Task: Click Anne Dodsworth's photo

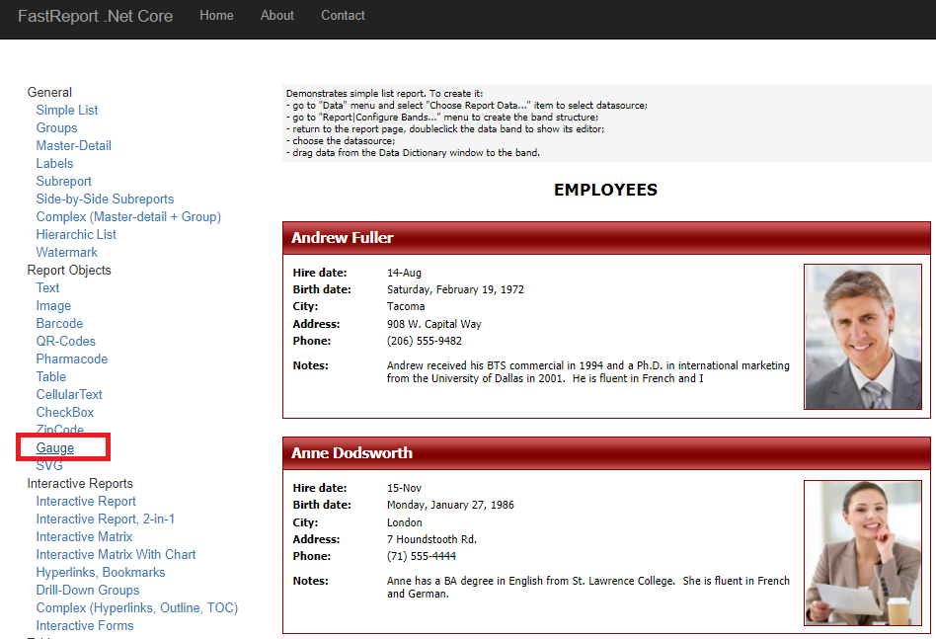Action: pos(863,553)
